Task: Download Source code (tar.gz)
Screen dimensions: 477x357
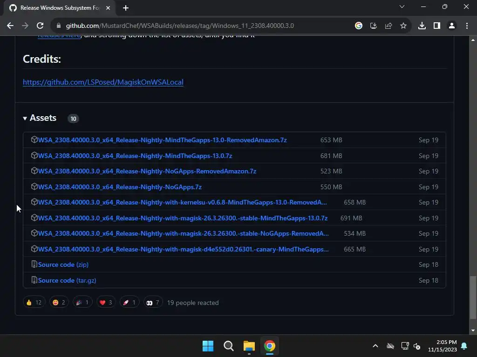Action: pos(67,280)
